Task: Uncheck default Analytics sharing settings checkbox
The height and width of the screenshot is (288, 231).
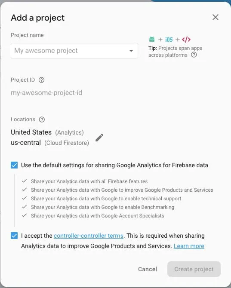Action: pos(14,165)
